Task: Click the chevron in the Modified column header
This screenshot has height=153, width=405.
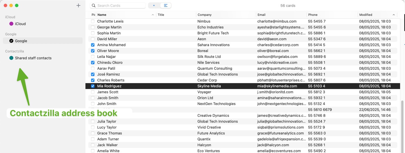Action: (394, 15)
